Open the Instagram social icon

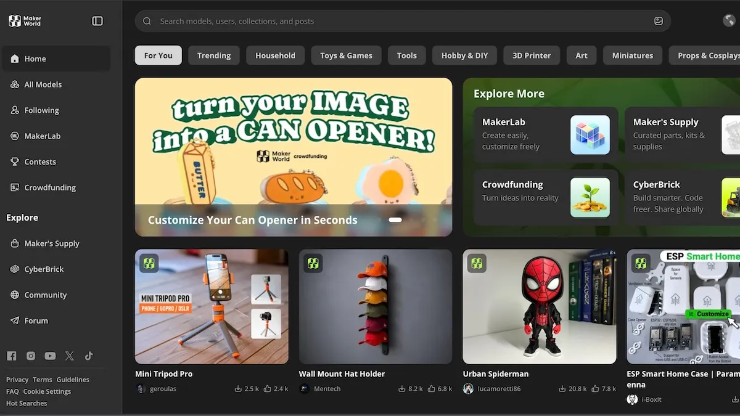click(x=31, y=356)
